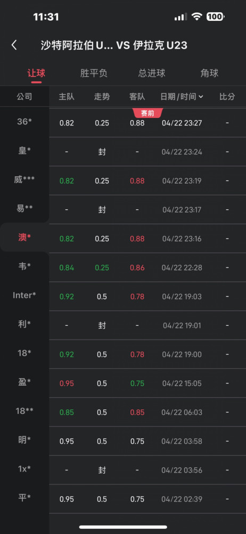
Task: Select highlighted company 澳*
Action: (24, 238)
